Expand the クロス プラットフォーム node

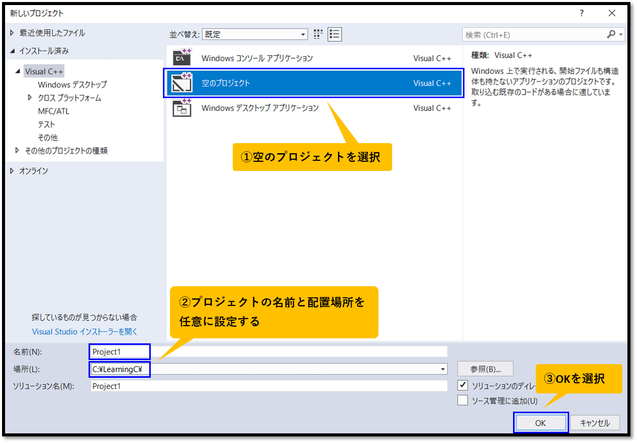30,98
